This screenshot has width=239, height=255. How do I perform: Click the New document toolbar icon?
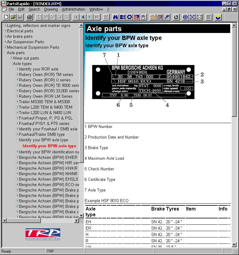[x=6, y=17]
